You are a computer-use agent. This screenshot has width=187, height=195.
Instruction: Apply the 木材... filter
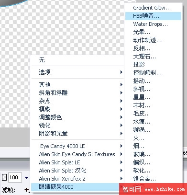point(153,105)
